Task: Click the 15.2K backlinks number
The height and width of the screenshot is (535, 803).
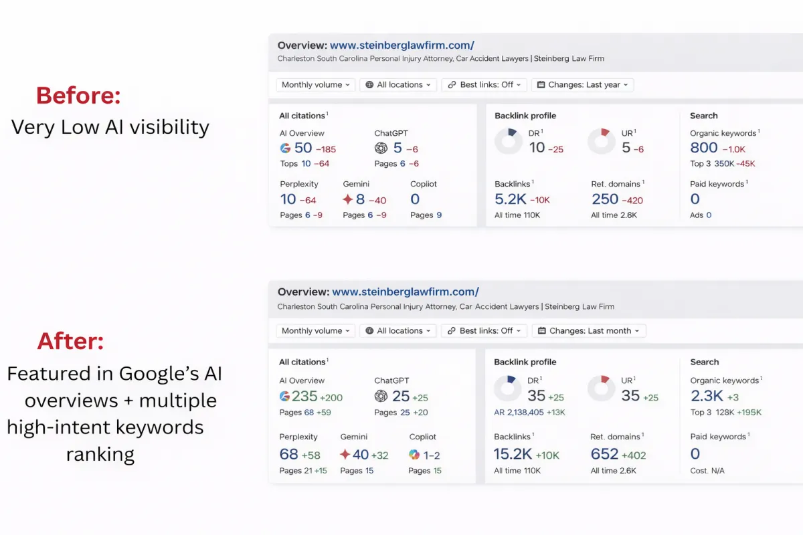Action: 513,455
